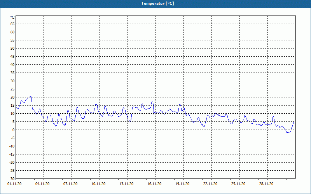
Task: Select date label 07.11.20
Action: [x=70, y=184]
